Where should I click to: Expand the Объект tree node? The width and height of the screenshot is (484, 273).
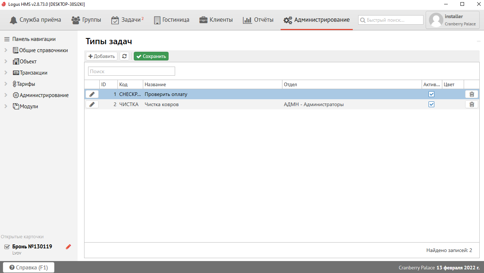pos(6,62)
